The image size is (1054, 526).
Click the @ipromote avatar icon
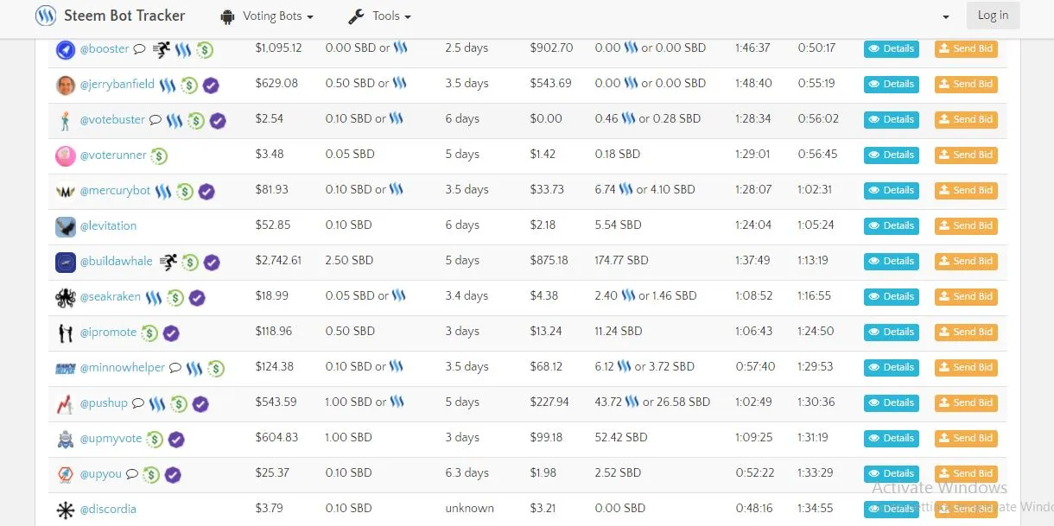(66, 333)
